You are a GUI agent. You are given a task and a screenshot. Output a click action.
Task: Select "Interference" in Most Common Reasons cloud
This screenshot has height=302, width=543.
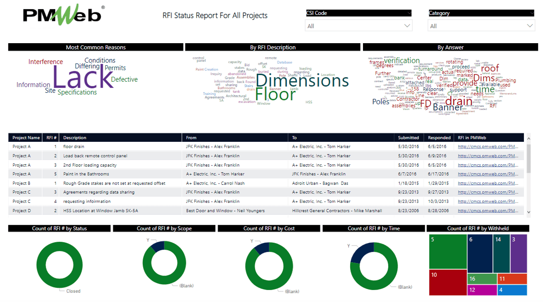(x=46, y=61)
